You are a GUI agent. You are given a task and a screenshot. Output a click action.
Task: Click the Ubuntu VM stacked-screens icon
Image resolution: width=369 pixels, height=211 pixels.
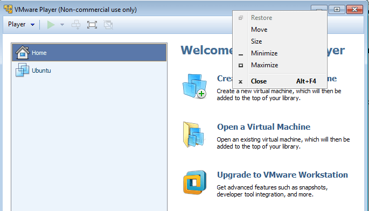coord(23,70)
